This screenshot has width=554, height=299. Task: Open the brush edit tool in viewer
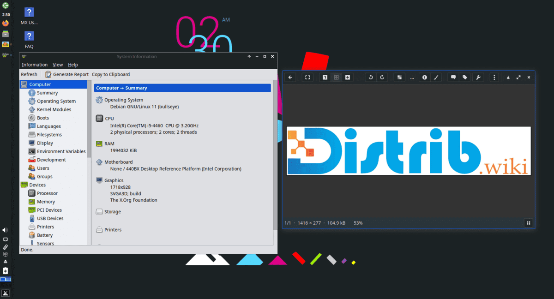pos(436,78)
